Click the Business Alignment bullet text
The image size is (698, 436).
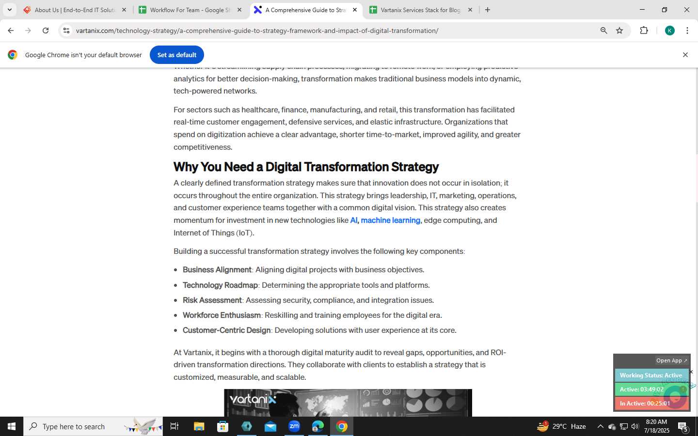click(x=303, y=270)
